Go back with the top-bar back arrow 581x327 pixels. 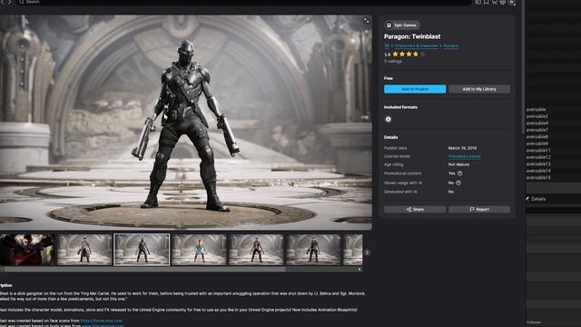click(2, 2)
